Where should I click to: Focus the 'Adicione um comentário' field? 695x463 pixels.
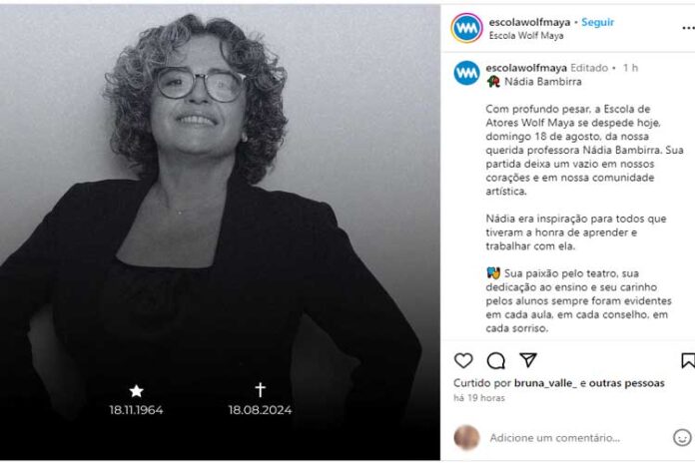pyautogui.click(x=569, y=438)
